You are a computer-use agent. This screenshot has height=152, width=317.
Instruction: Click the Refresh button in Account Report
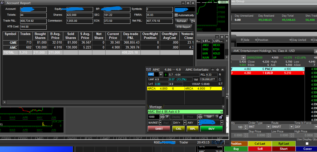point(181,21)
